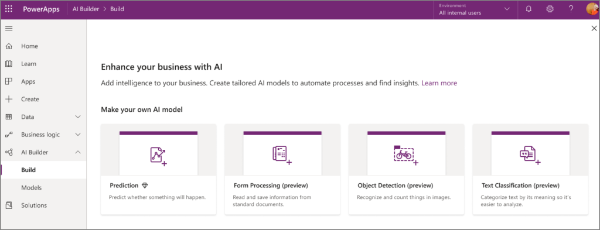Expand the Data section chevron
Image resolution: width=600 pixels, height=230 pixels.
tap(78, 117)
